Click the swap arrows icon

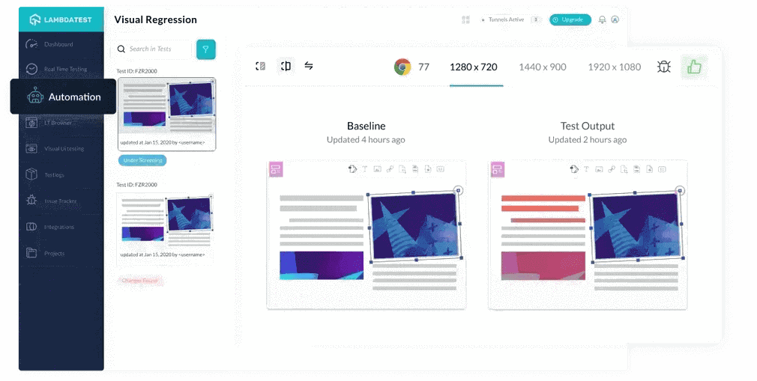pyautogui.click(x=309, y=66)
